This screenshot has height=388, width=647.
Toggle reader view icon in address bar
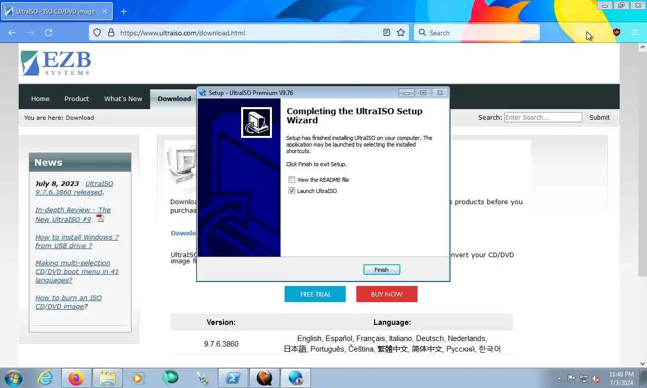(387, 33)
